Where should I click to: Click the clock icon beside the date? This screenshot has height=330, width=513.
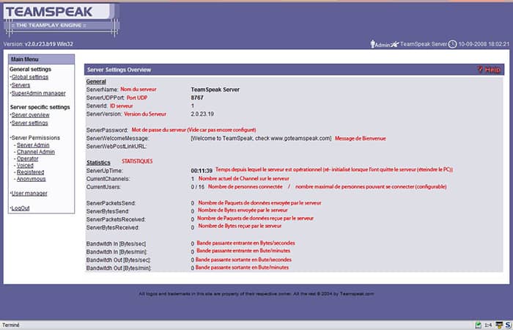coord(452,44)
